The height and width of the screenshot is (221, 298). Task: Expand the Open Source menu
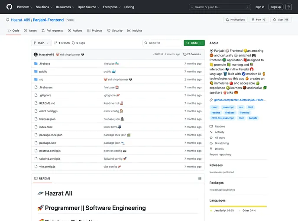[x=88, y=7]
